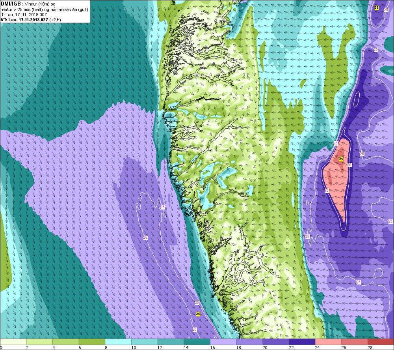Click the 30 contour label right of yellow 34
Image resolution: width=394 pixels, height=350 pixels.
pos(349,165)
